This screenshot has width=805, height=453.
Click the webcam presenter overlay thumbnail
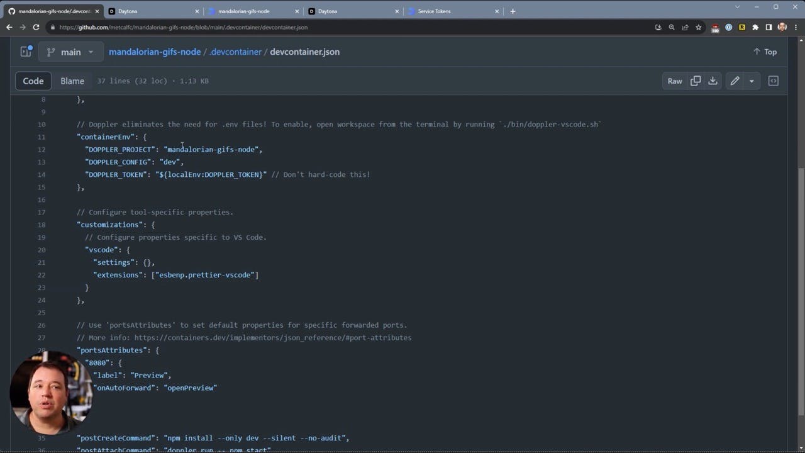click(52, 393)
